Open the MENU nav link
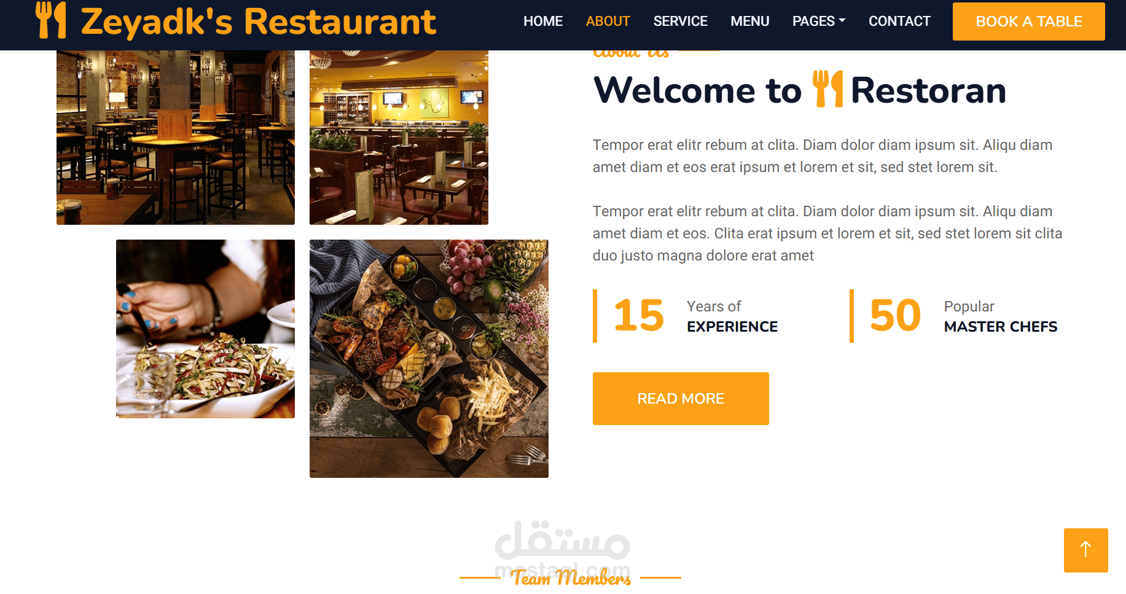Image resolution: width=1126 pixels, height=594 pixels. click(x=749, y=21)
